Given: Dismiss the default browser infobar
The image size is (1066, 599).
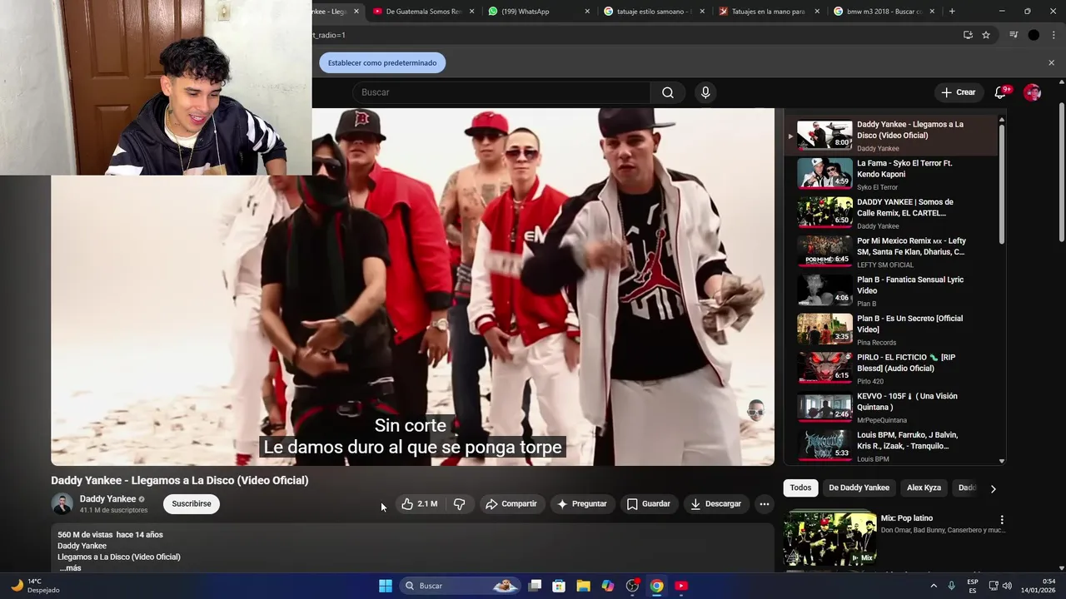Looking at the screenshot, I should (x=1051, y=62).
